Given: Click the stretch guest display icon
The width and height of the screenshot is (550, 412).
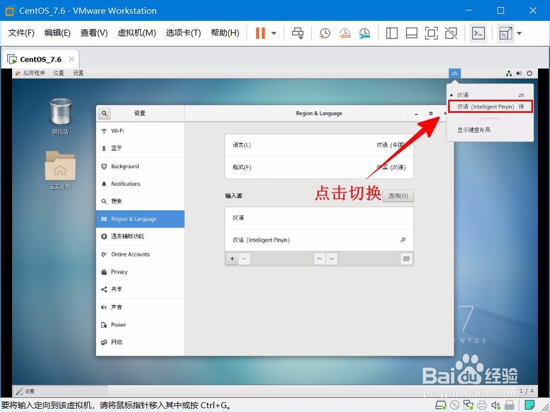Looking at the screenshot, I should tap(505, 34).
